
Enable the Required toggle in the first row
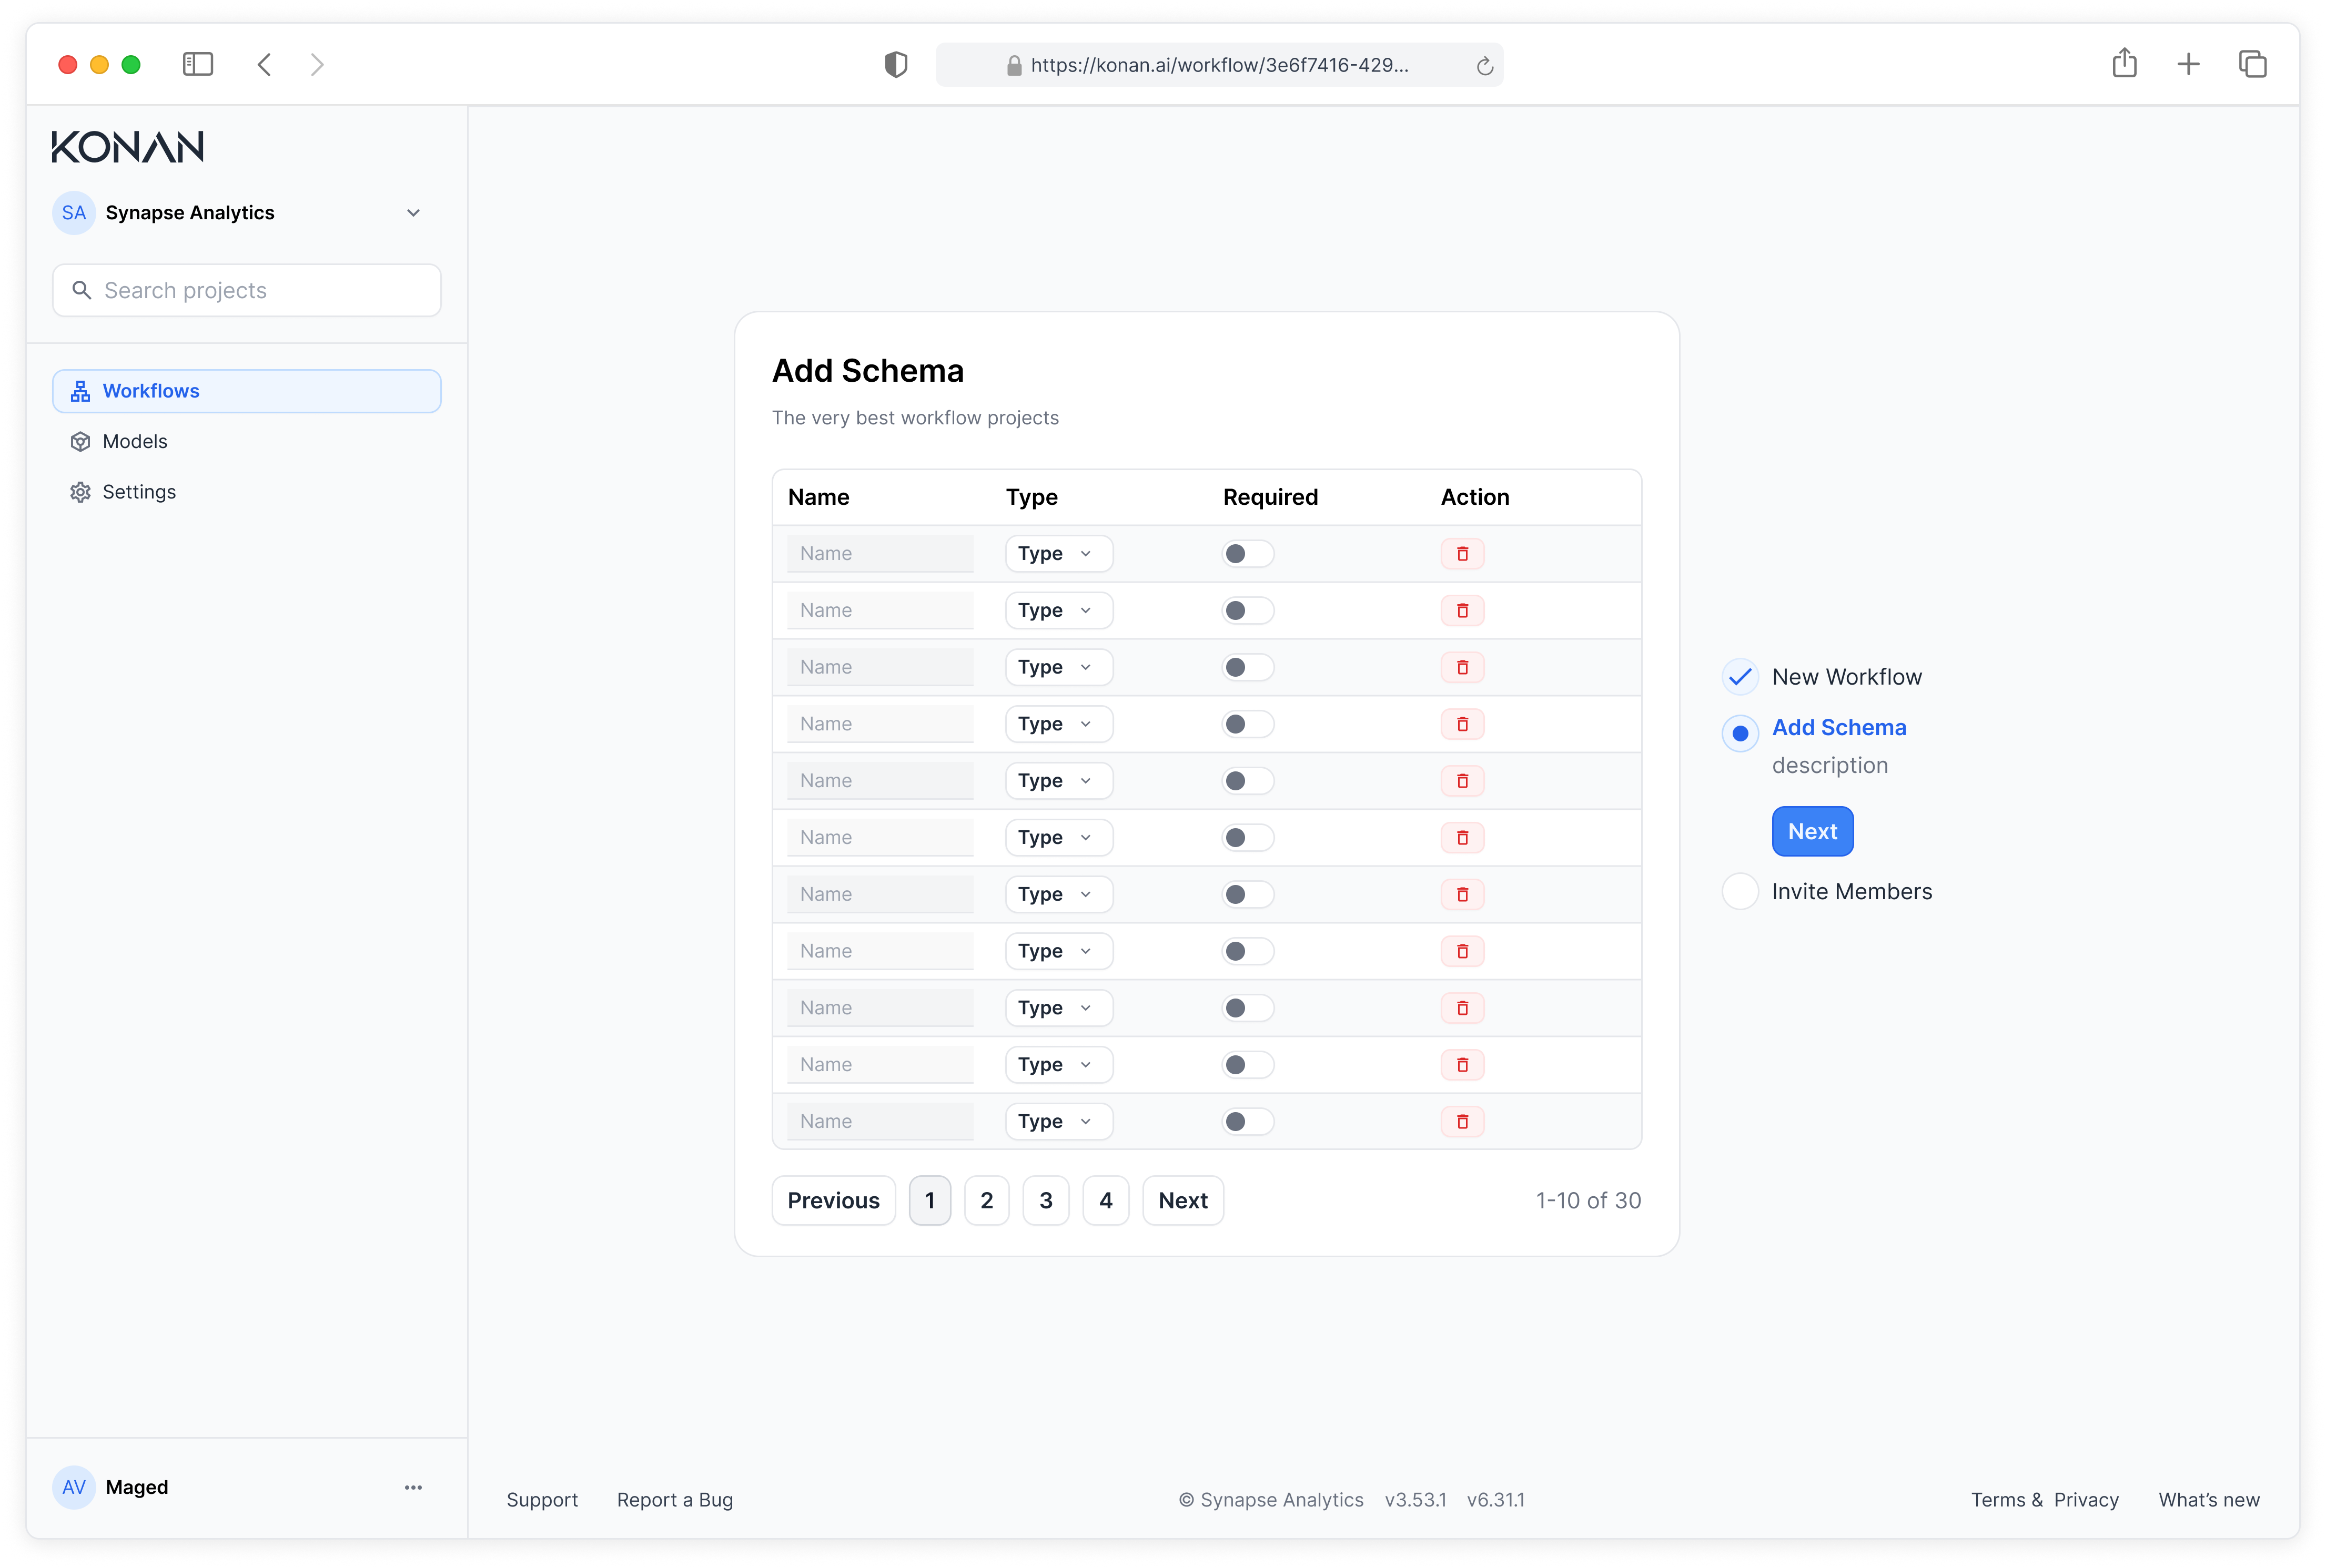pyautogui.click(x=1248, y=554)
